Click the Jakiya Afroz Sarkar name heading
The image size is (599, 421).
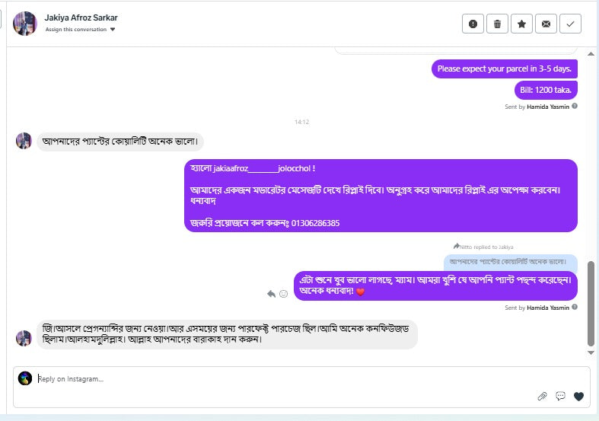click(81, 18)
